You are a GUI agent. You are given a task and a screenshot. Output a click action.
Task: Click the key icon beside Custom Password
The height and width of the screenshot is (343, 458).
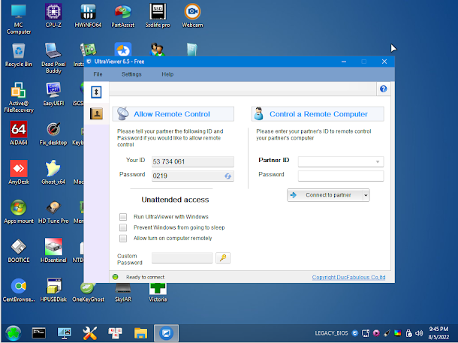[x=223, y=258]
